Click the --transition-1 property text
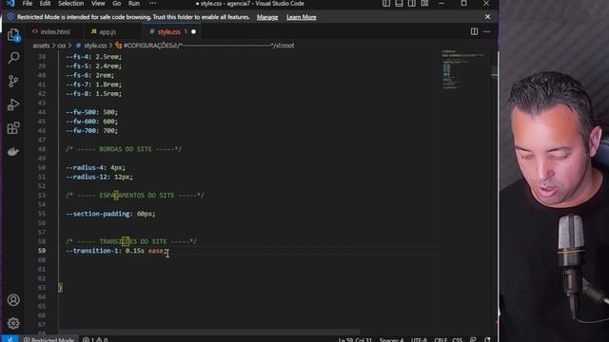 click(x=91, y=251)
